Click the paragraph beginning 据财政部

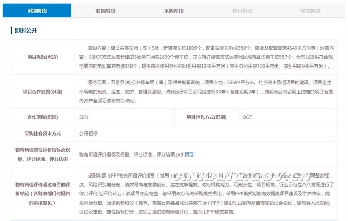[x=206, y=193]
